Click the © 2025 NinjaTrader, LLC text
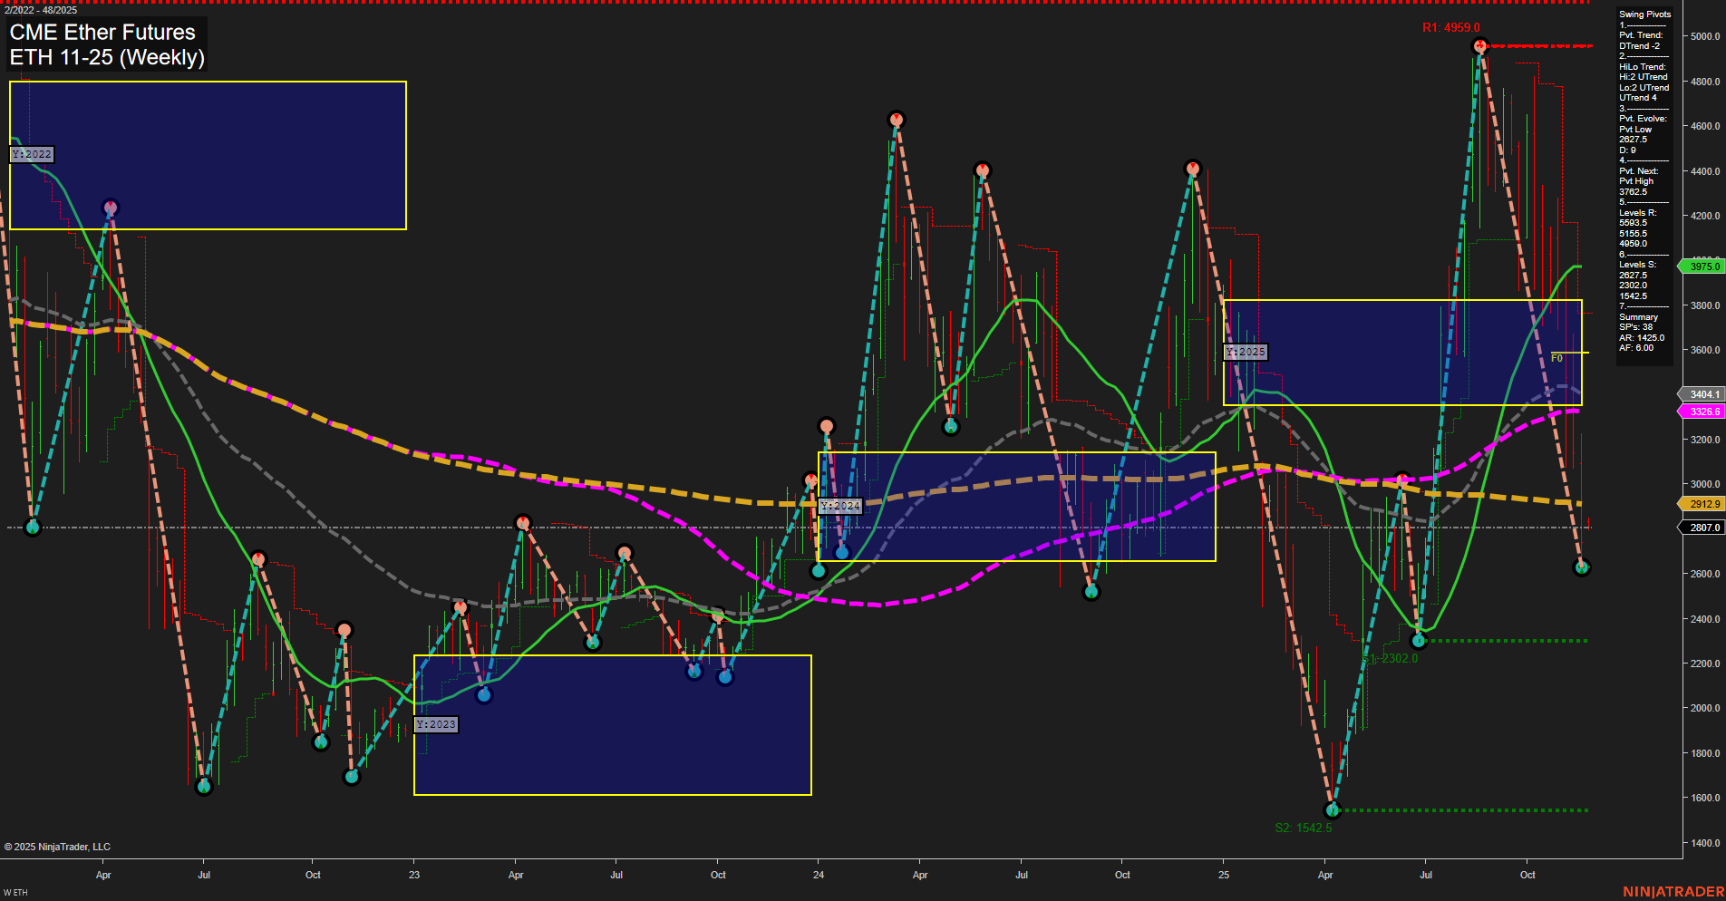The width and height of the screenshot is (1726, 901). [59, 846]
